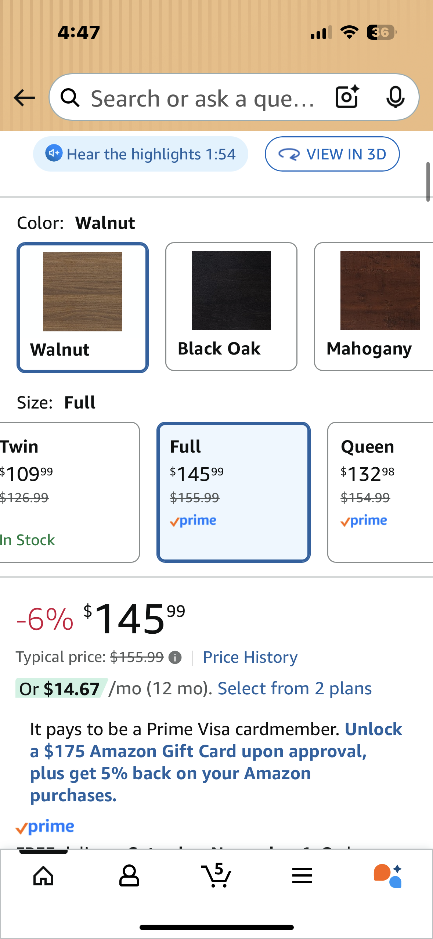
Task: Select the Twin size option
Action: [x=55, y=492]
